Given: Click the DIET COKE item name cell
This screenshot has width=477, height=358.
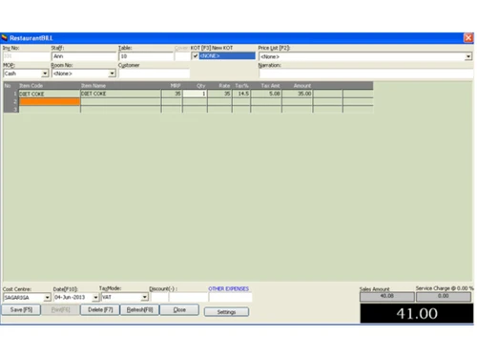Looking at the screenshot, I should [121, 94].
